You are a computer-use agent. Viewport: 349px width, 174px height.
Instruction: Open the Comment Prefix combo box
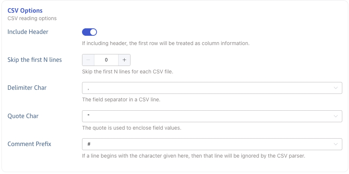pos(209,144)
